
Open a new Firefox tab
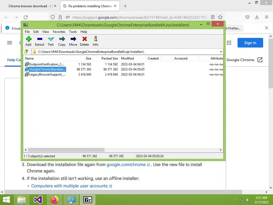125,6
